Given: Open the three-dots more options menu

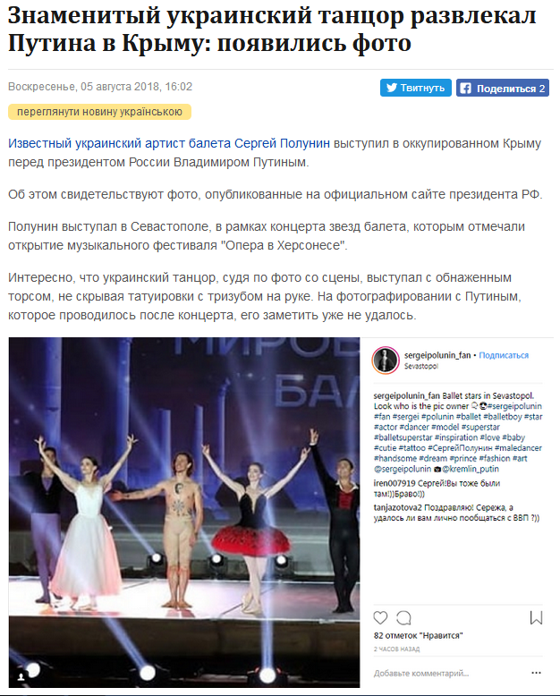Looking at the screenshot, I should (x=536, y=673).
